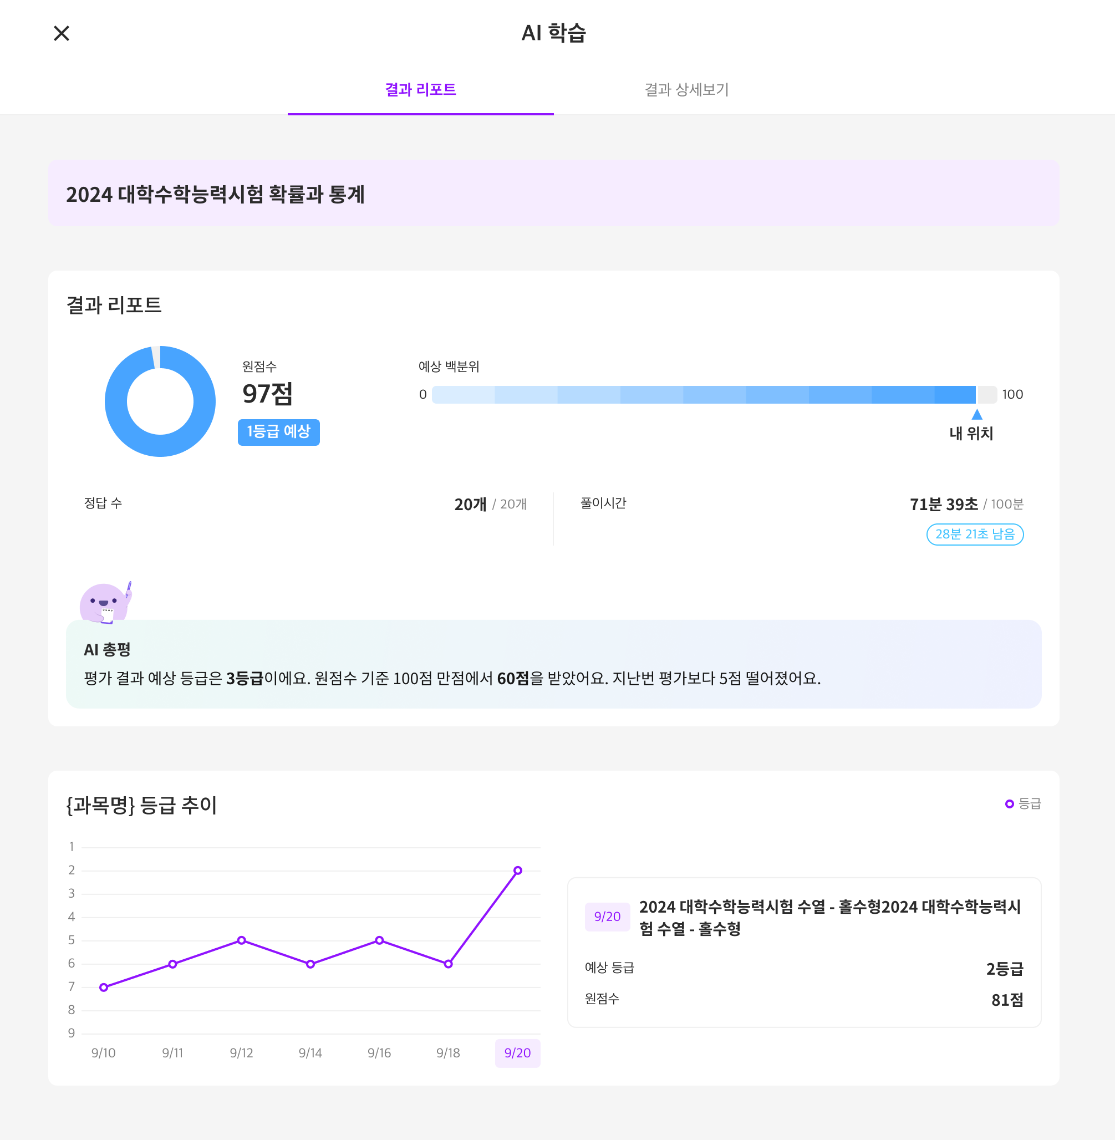Select the 9/11 data point on chart
Image resolution: width=1115 pixels, height=1140 pixels.
(x=173, y=964)
